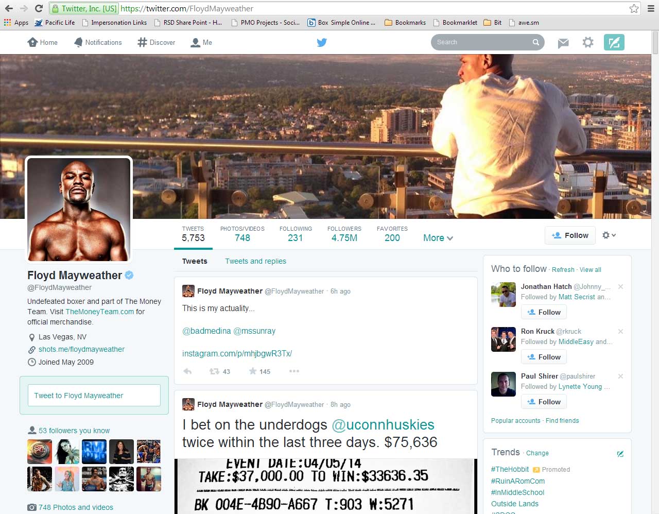This screenshot has width=659, height=514.
Task: Open user actions gear dropdown
Action: tap(609, 235)
